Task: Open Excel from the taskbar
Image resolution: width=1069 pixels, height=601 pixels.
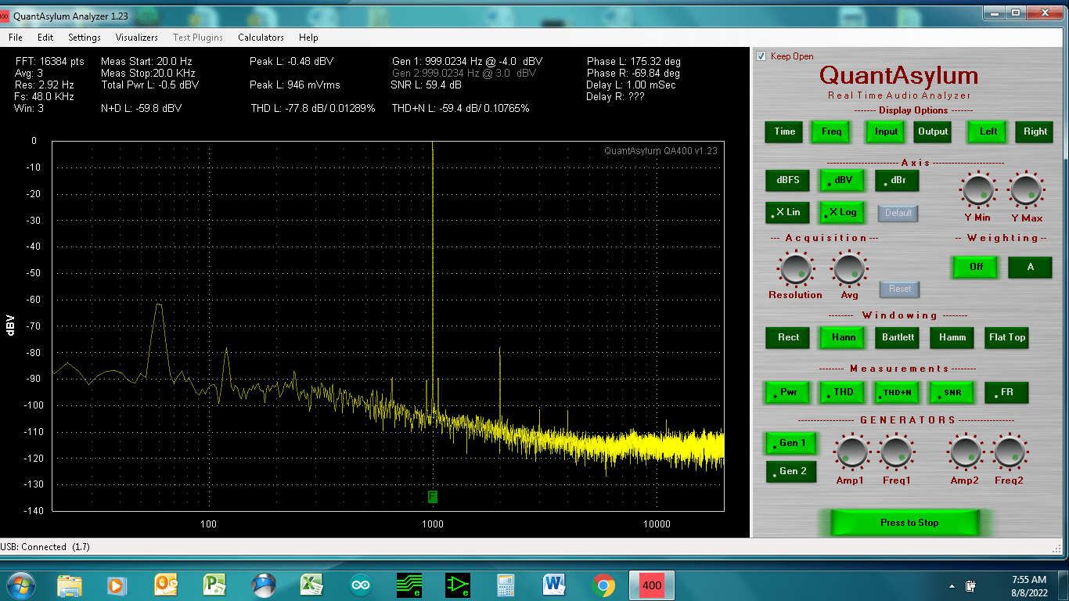Action: (x=312, y=585)
